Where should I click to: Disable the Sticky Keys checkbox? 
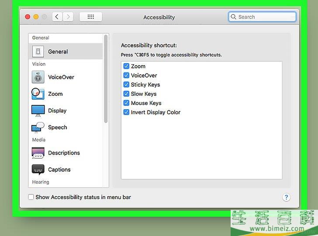coord(126,85)
